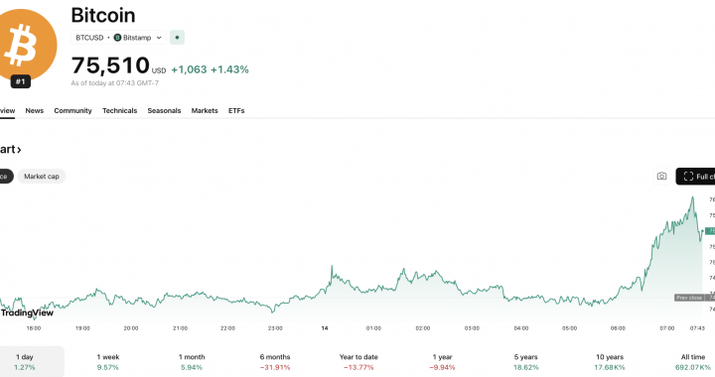Click the +1.43% percent change
Image resolution: width=715 pixels, height=377 pixels.
click(x=229, y=69)
